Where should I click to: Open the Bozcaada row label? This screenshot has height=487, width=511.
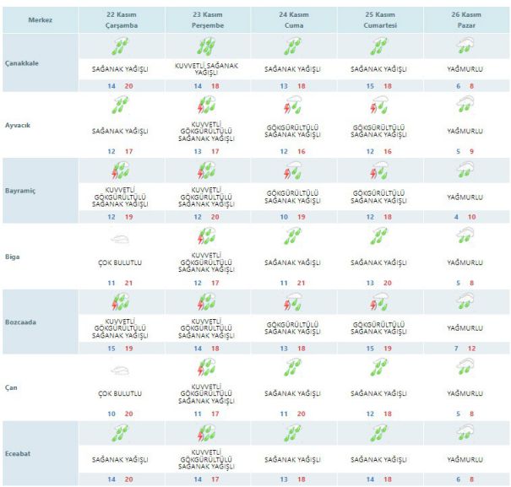(x=21, y=322)
